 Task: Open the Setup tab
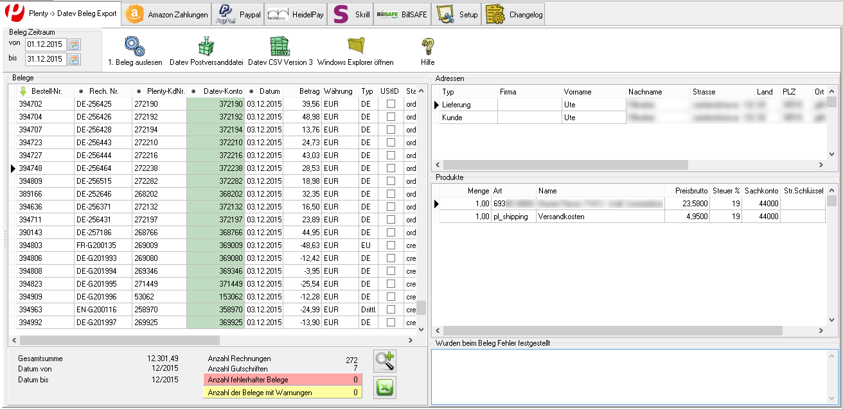[x=457, y=14]
